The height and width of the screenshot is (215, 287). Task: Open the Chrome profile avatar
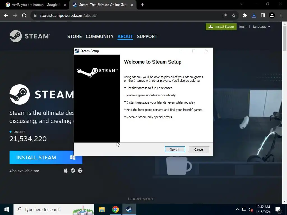tap(272, 16)
